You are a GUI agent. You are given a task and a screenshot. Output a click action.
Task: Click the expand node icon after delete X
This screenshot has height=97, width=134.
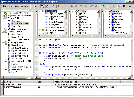81,6
